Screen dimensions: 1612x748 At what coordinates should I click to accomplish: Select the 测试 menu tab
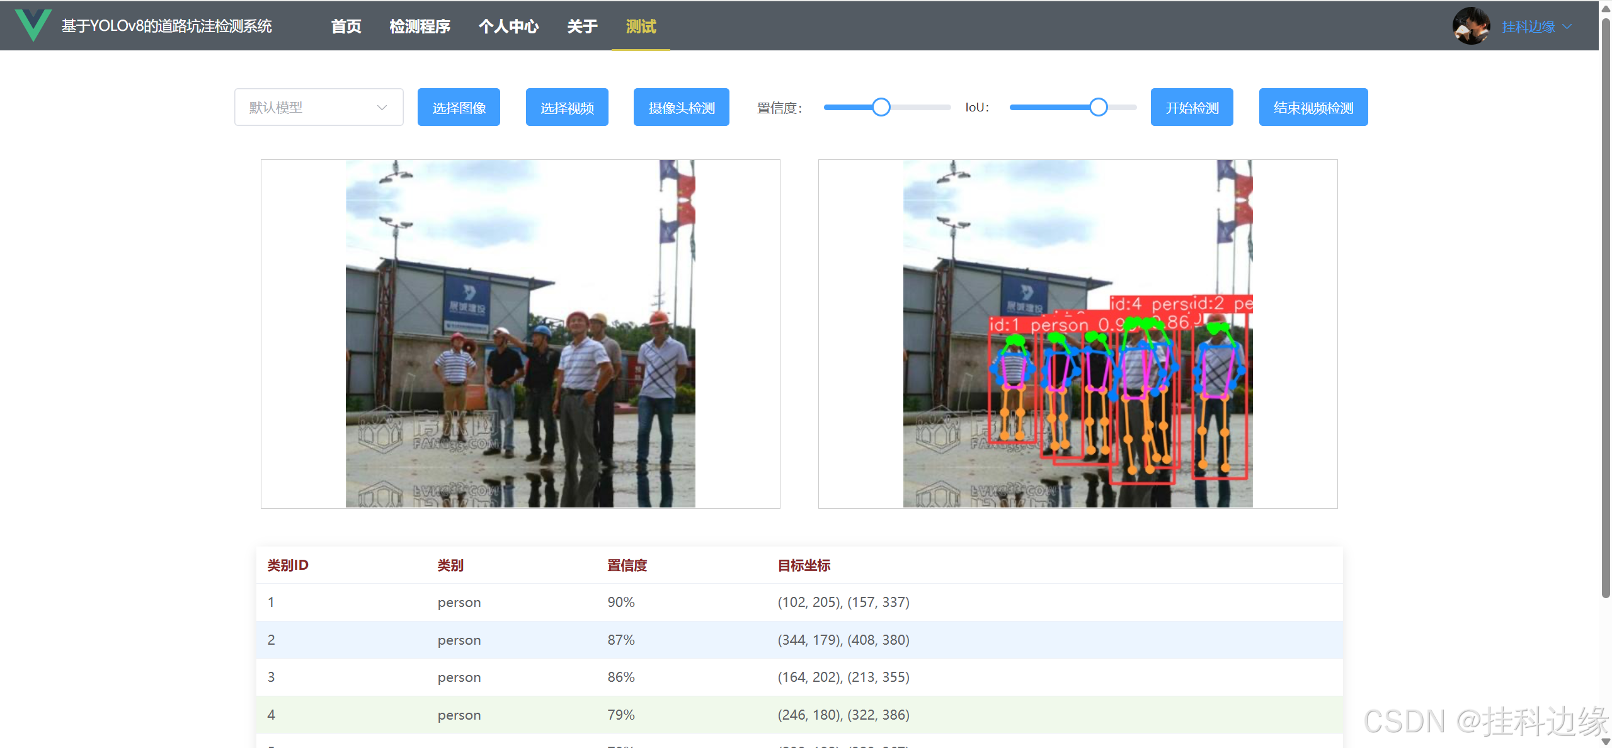pos(641,26)
